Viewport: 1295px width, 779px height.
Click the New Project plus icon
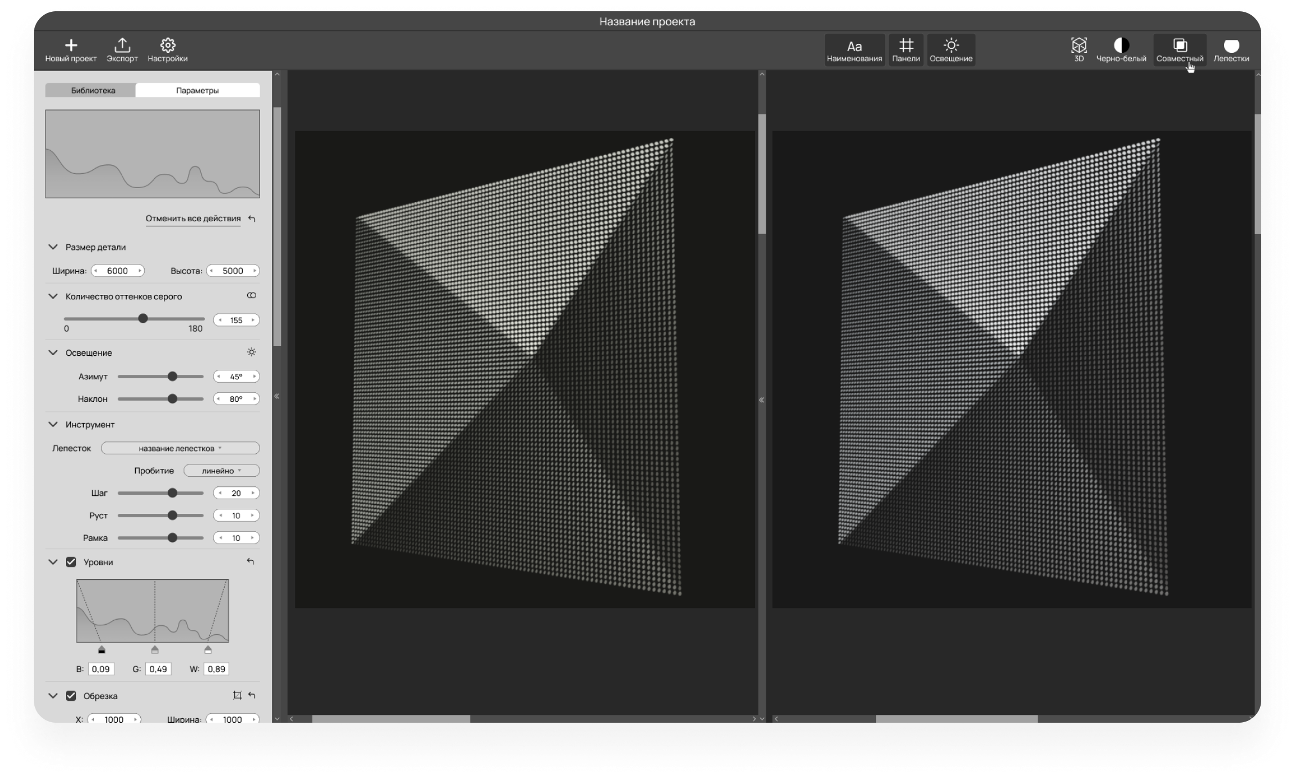click(x=71, y=46)
